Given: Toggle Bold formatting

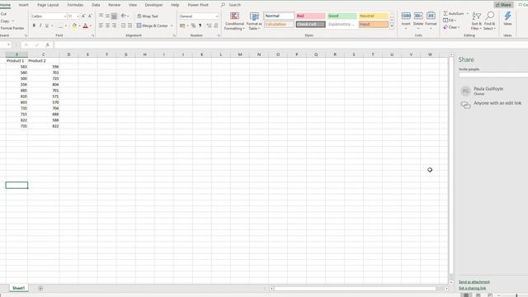Looking at the screenshot, I should (x=34, y=26).
